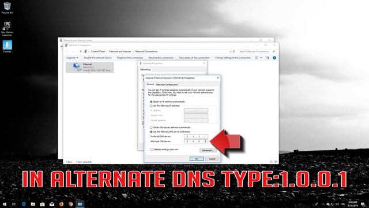Viewport: 369px width, 208px height.
Task: Launch Chrome from the taskbar
Action: point(70,204)
